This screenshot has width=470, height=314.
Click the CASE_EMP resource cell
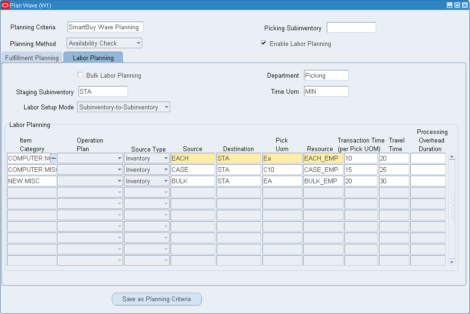pyautogui.click(x=323, y=170)
